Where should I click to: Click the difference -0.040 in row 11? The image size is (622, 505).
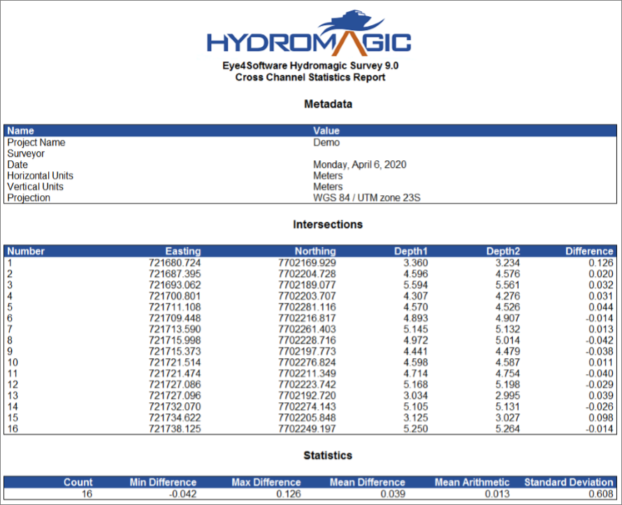(x=600, y=374)
